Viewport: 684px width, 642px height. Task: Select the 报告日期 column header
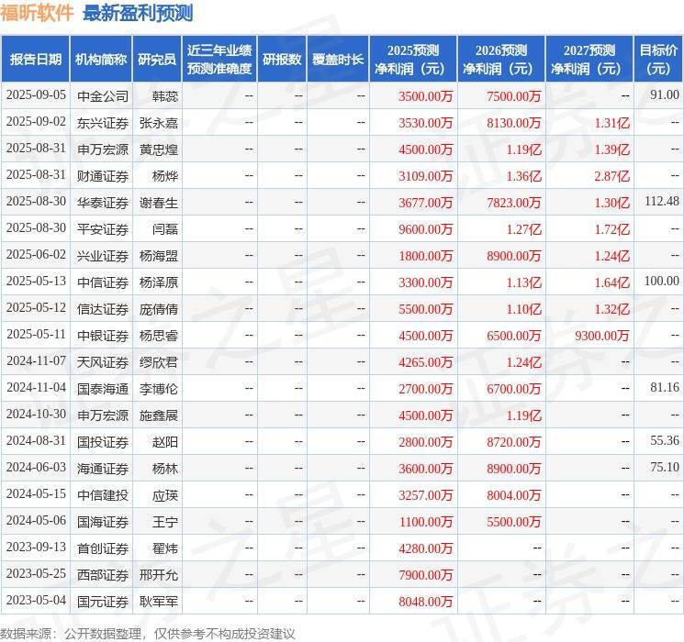[35, 59]
